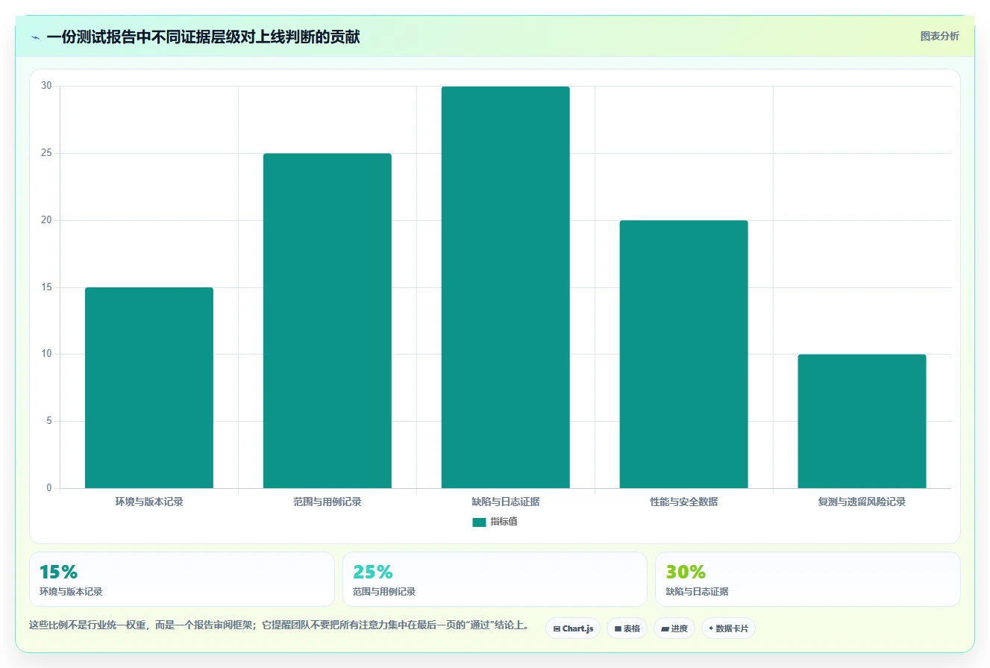
Task: Click the 25% stat card
Action: tap(495, 579)
